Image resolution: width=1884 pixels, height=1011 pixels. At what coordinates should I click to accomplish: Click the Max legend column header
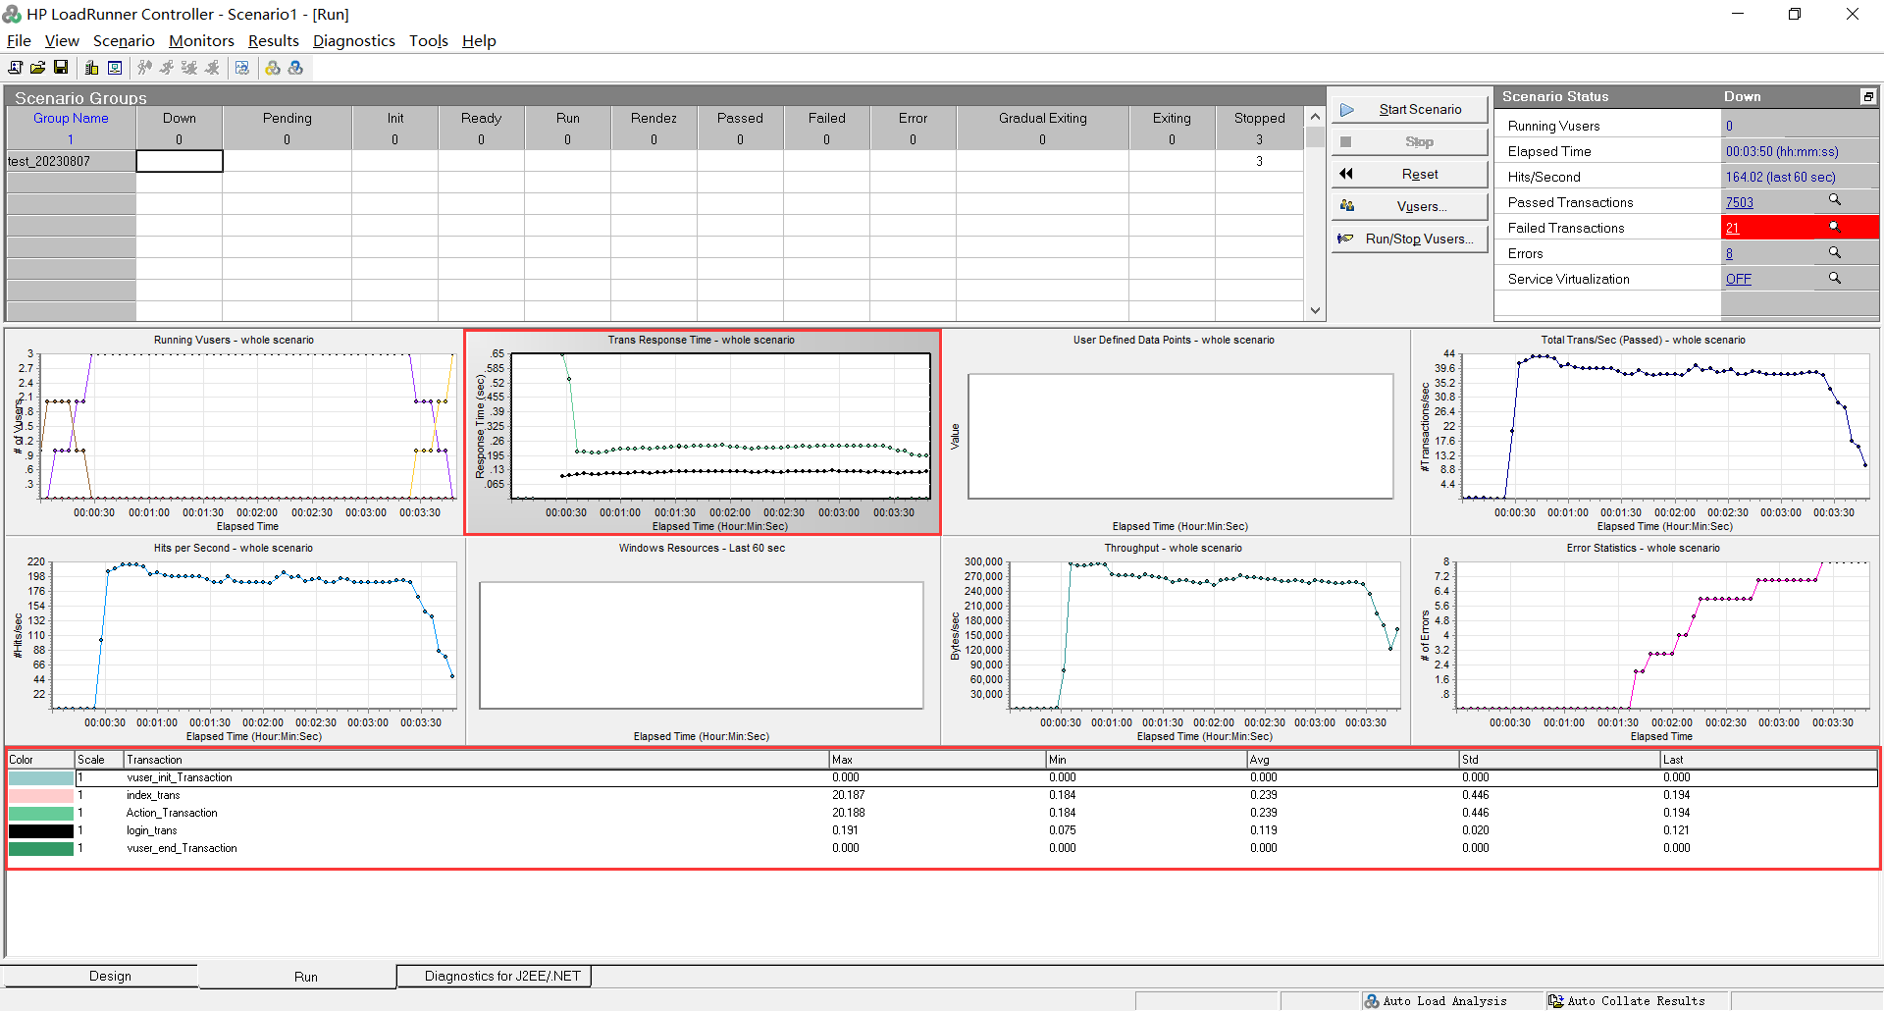(937, 760)
